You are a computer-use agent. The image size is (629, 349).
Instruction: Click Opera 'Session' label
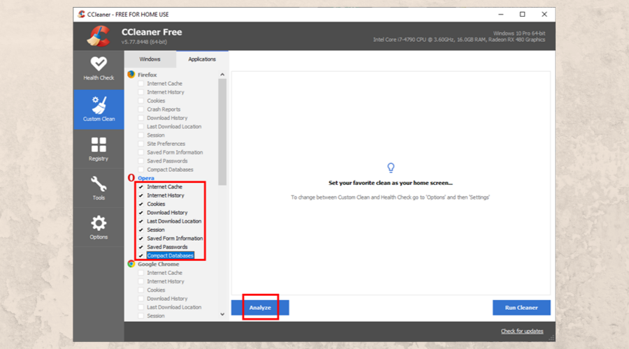click(x=156, y=230)
